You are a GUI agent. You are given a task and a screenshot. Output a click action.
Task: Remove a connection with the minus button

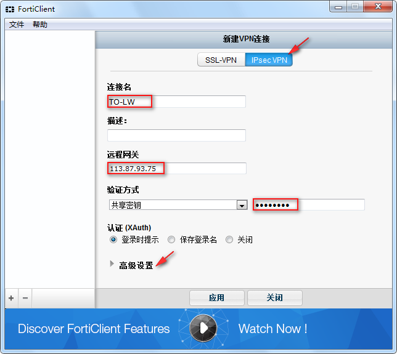tap(25, 298)
